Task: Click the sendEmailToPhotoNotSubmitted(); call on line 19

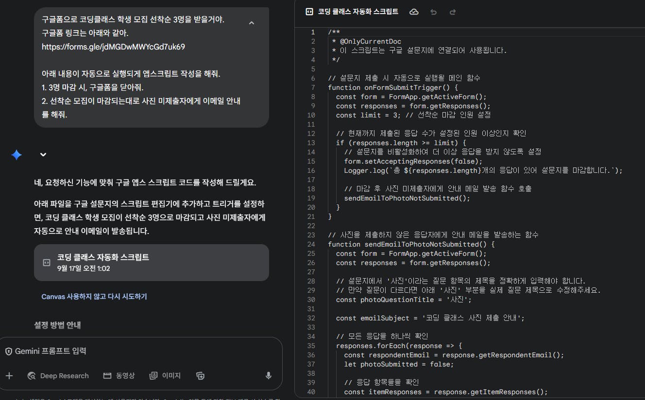Action: click(408, 198)
